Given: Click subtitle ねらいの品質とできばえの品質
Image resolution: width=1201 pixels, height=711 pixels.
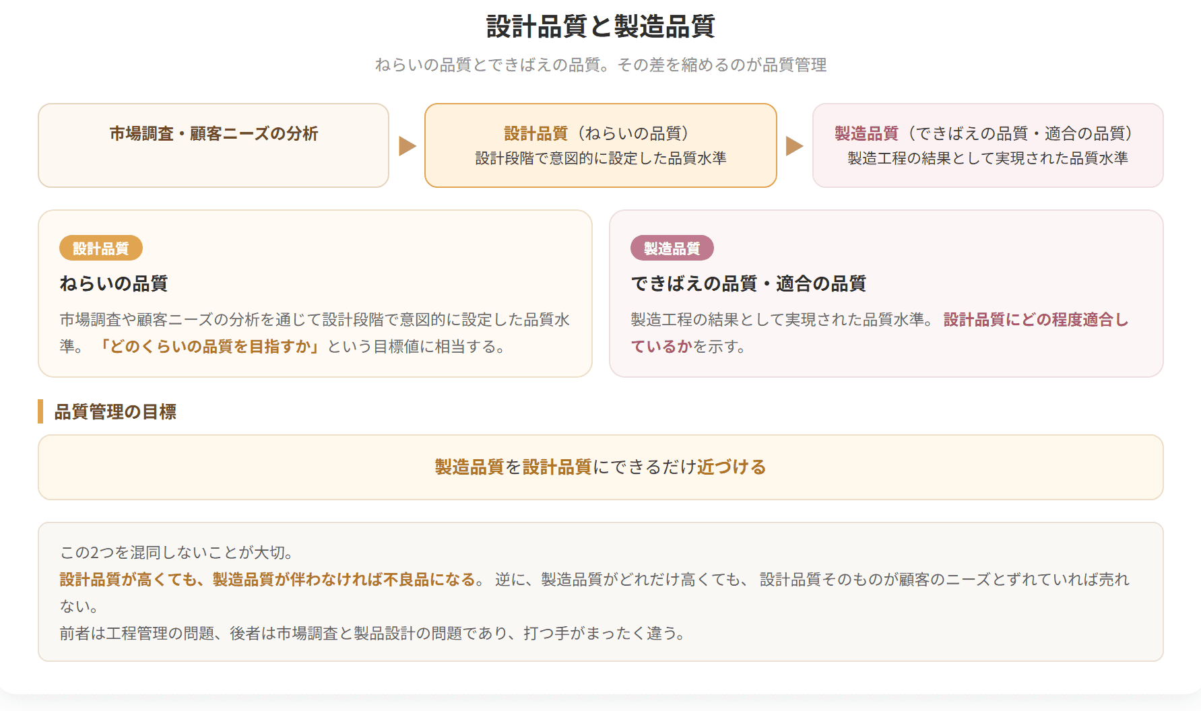Looking at the screenshot, I should pyautogui.click(x=488, y=65).
